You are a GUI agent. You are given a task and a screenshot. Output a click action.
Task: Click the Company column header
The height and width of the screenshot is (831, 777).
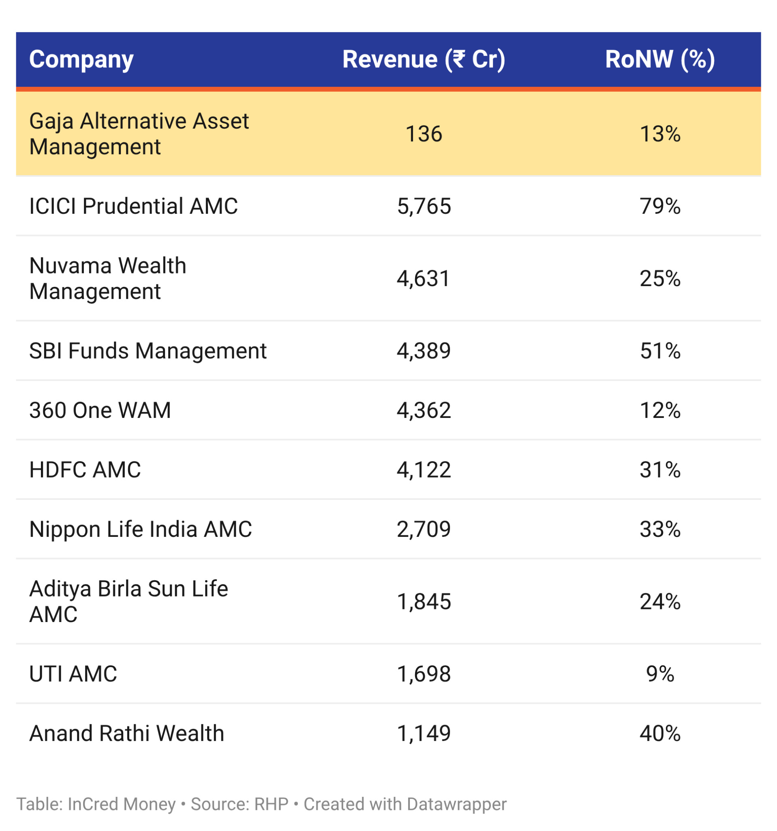pos(81,59)
